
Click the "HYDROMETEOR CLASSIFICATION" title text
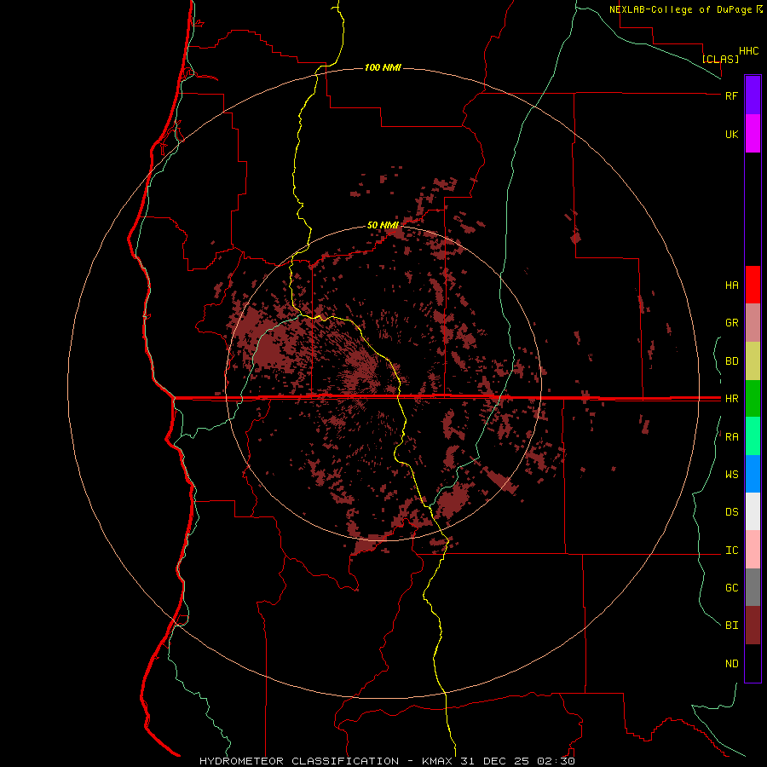(x=299, y=761)
